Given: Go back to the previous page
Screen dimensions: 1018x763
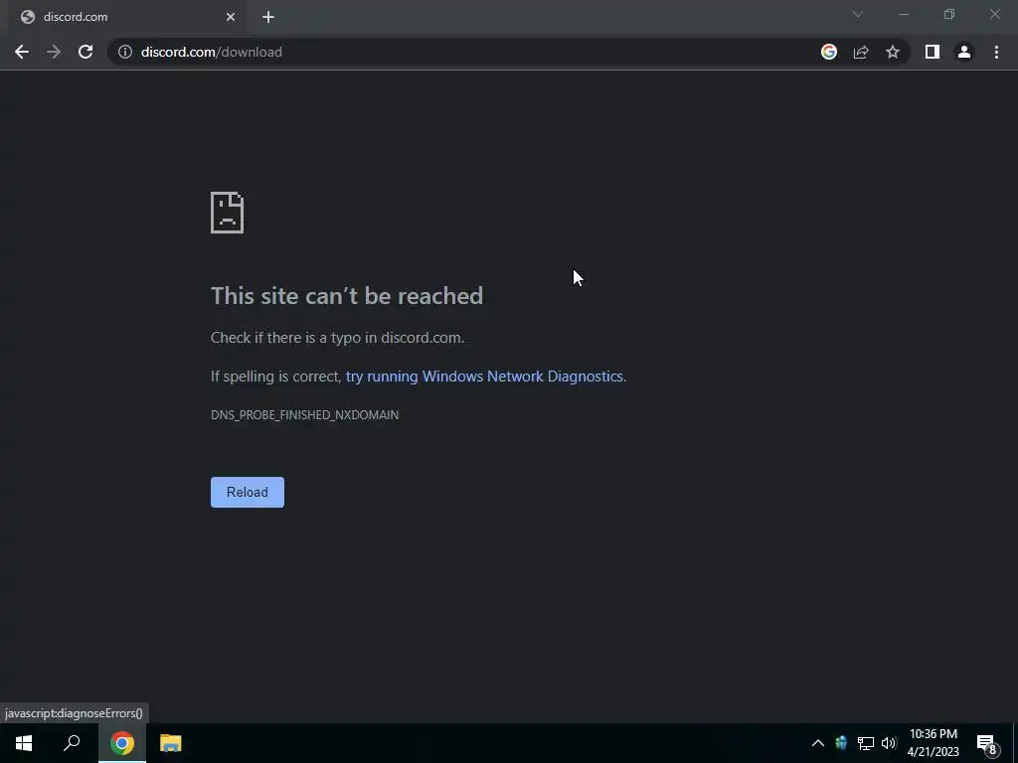Looking at the screenshot, I should click(22, 52).
